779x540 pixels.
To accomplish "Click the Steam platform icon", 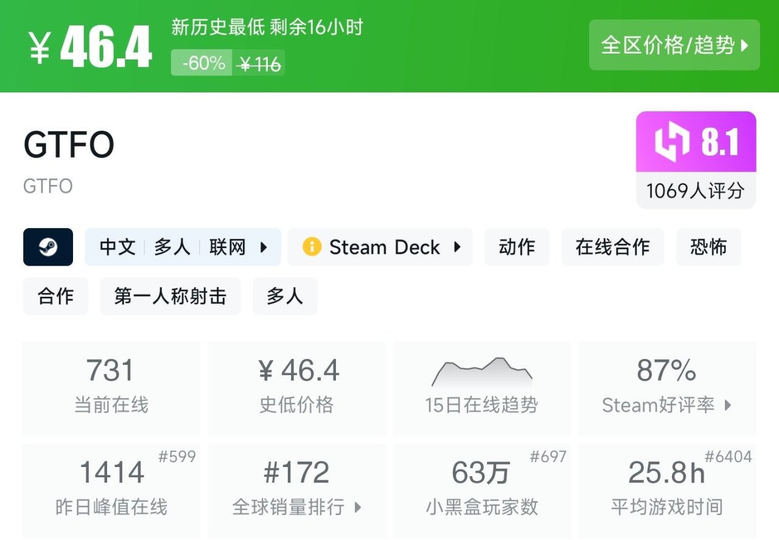I will click(x=48, y=247).
